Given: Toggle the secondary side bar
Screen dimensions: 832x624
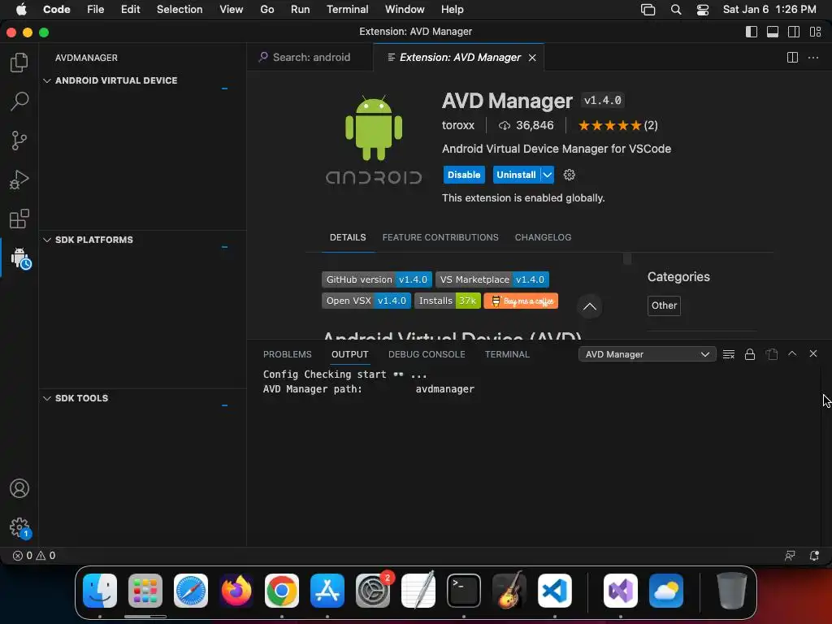Looking at the screenshot, I should pyautogui.click(x=794, y=32).
